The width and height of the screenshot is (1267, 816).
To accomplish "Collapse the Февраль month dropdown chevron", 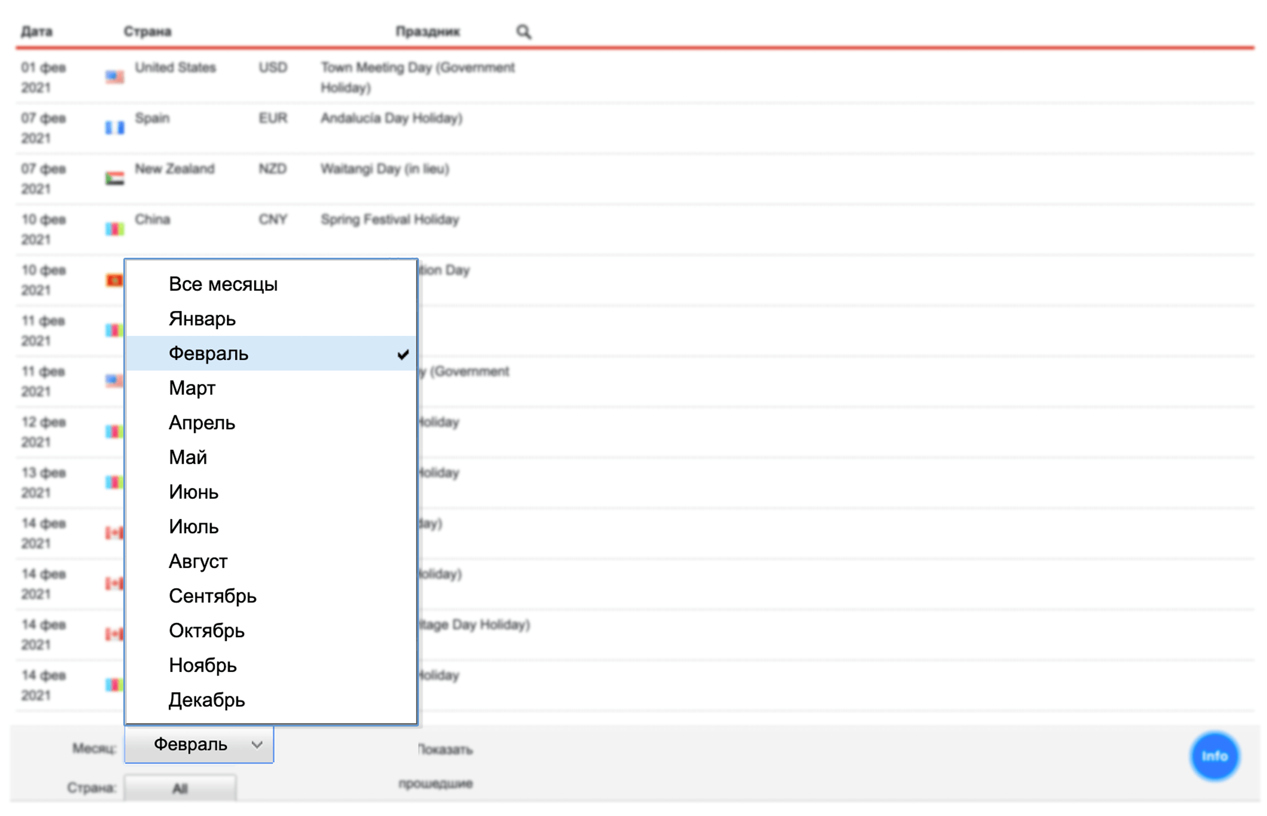I will point(257,745).
